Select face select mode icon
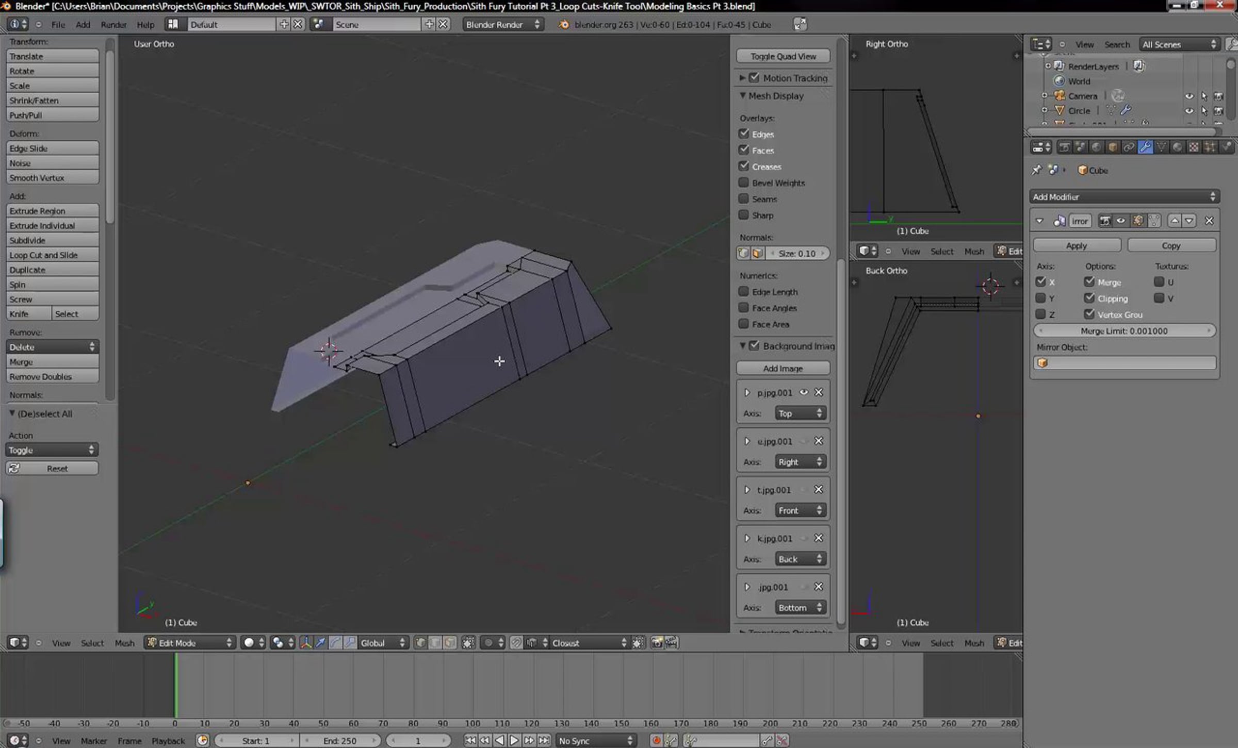This screenshot has height=748, width=1238. coord(450,642)
